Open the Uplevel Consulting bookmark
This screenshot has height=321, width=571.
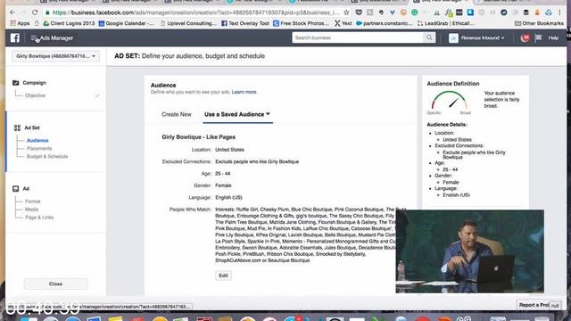tap(188, 23)
